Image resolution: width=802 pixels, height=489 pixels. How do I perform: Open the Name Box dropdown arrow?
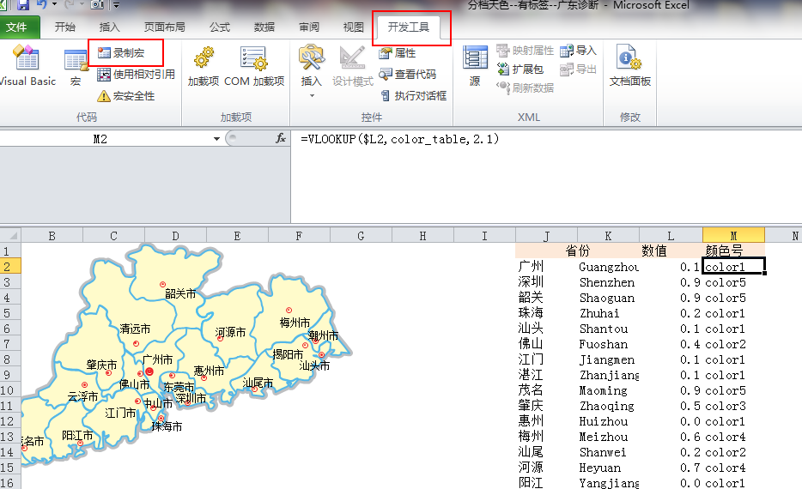pyautogui.click(x=216, y=139)
